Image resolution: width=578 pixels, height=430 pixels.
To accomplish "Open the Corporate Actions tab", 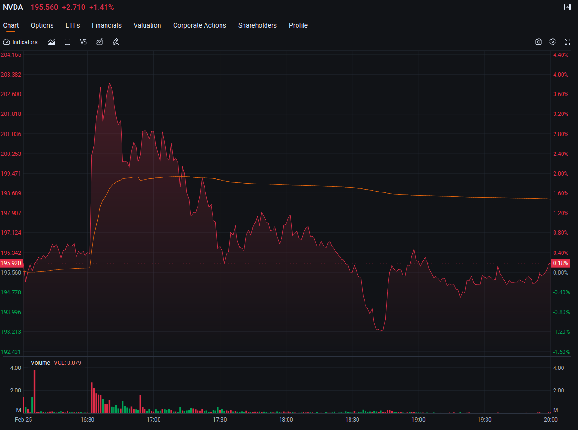I will (199, 25).
